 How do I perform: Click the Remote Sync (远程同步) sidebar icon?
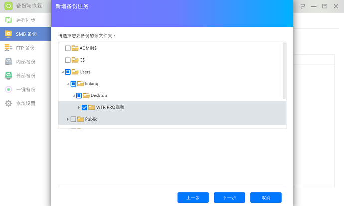(8, 20)
